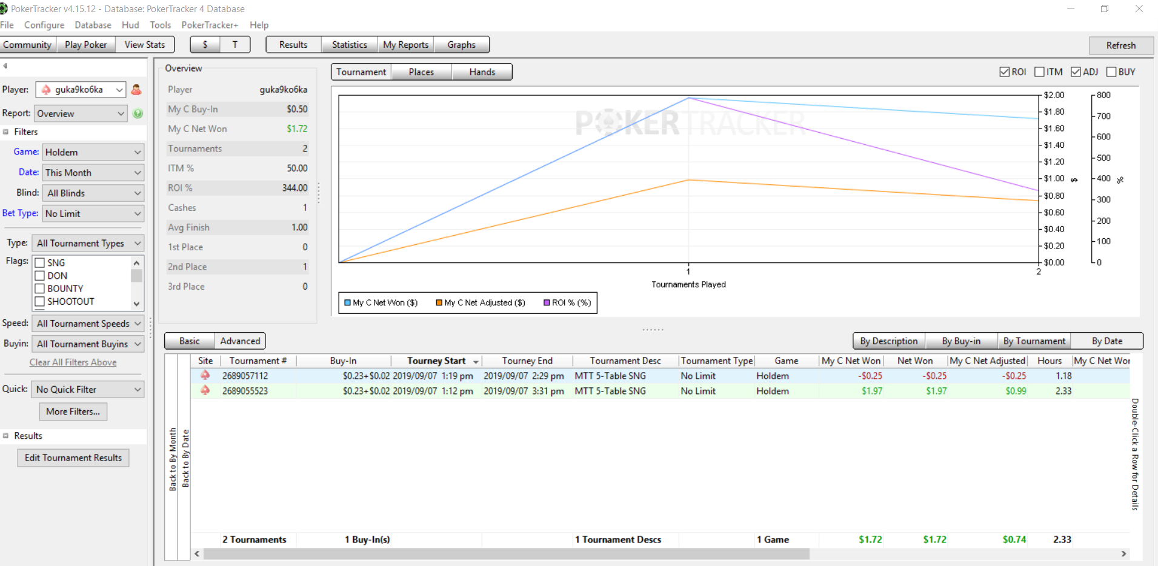Image resolution: width=1158 pixels, height=566 pixels.
Task: Open the Quick filter dropdown
Action: pos(88,389)
